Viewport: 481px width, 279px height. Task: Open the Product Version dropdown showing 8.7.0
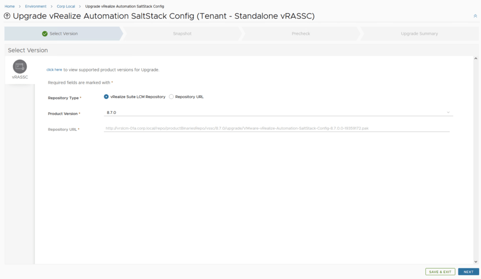tap(278, 113)
